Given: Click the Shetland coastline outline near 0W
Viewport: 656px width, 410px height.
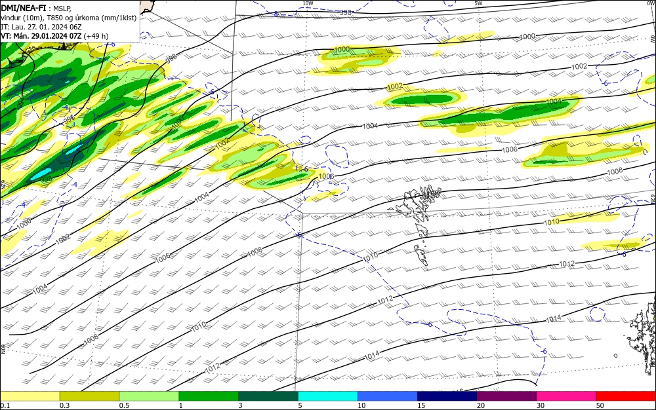Looking at the screenshot, I should tap(643, 336).
